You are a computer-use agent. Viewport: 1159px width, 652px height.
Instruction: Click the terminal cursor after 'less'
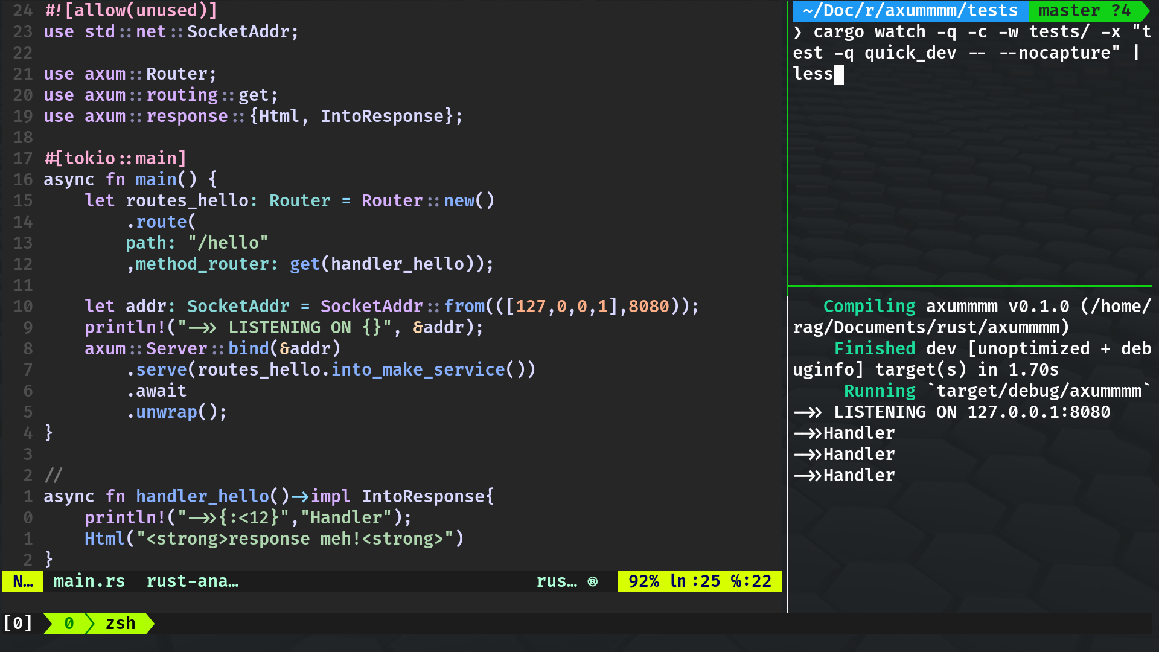pos(838,74)
